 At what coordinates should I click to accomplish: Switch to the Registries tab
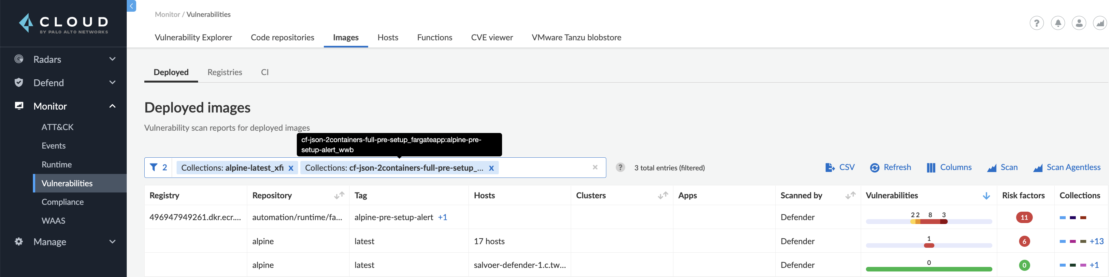coord(225,72)
